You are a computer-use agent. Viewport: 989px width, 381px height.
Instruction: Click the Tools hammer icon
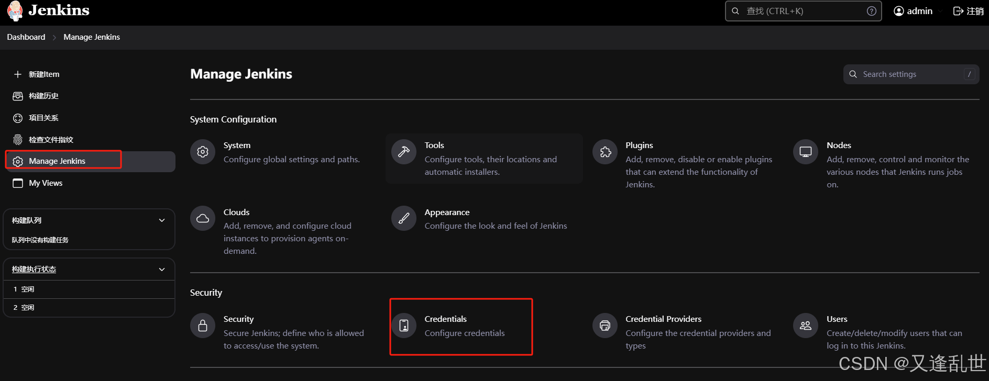(404, 152)
